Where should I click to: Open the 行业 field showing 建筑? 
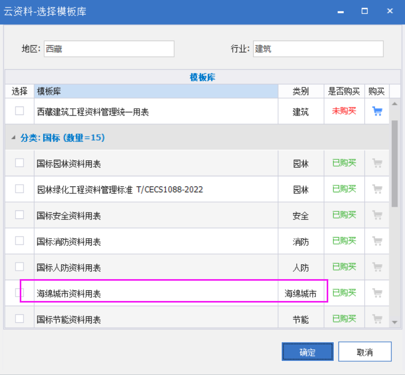(x=318, y=49)
